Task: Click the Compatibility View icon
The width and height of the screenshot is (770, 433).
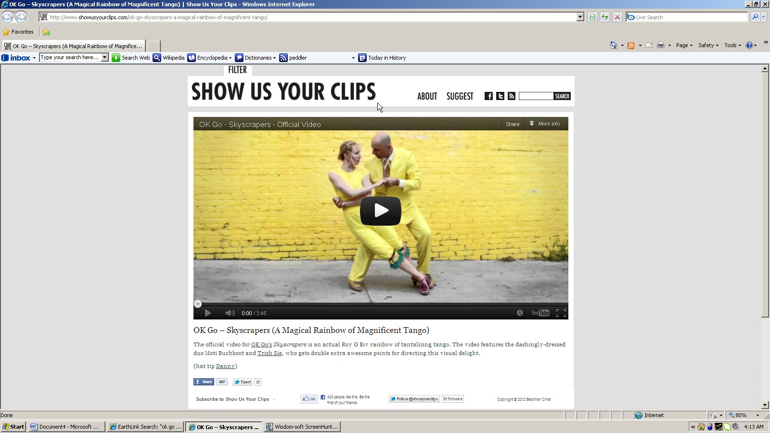Action: (x=592, y=17)
